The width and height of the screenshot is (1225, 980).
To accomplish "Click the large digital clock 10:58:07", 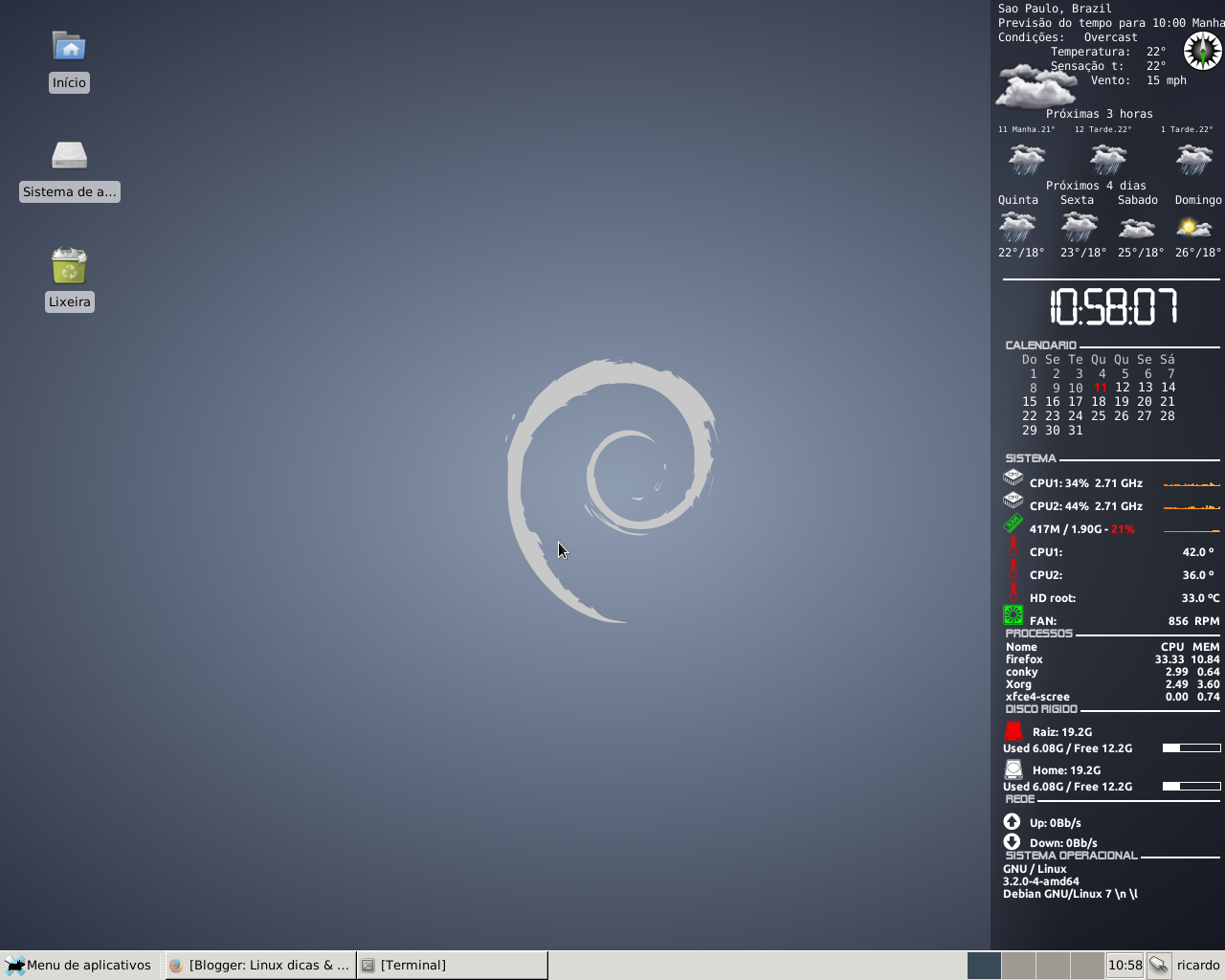I will 1114,306.
